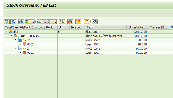Select tree row 555
173x98 pixels.
tap(16, 32)
